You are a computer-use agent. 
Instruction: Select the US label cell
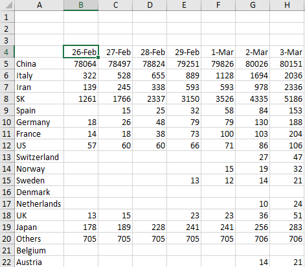coord(40,145)
